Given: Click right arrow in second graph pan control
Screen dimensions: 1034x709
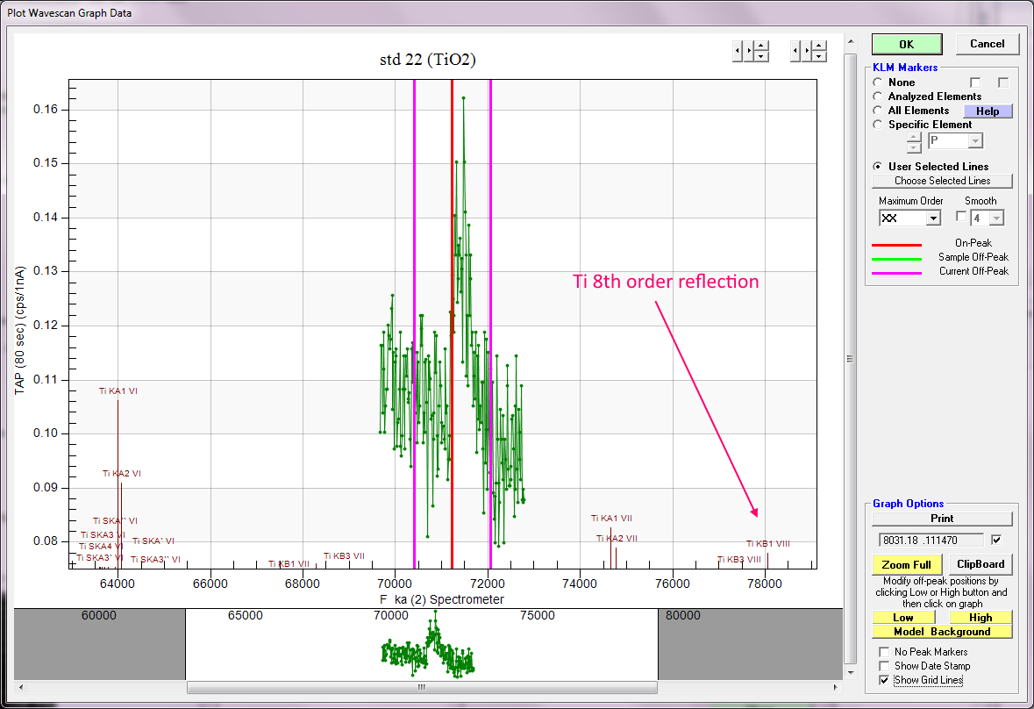Looking at the screenshot, I should (x=806, y=51).
